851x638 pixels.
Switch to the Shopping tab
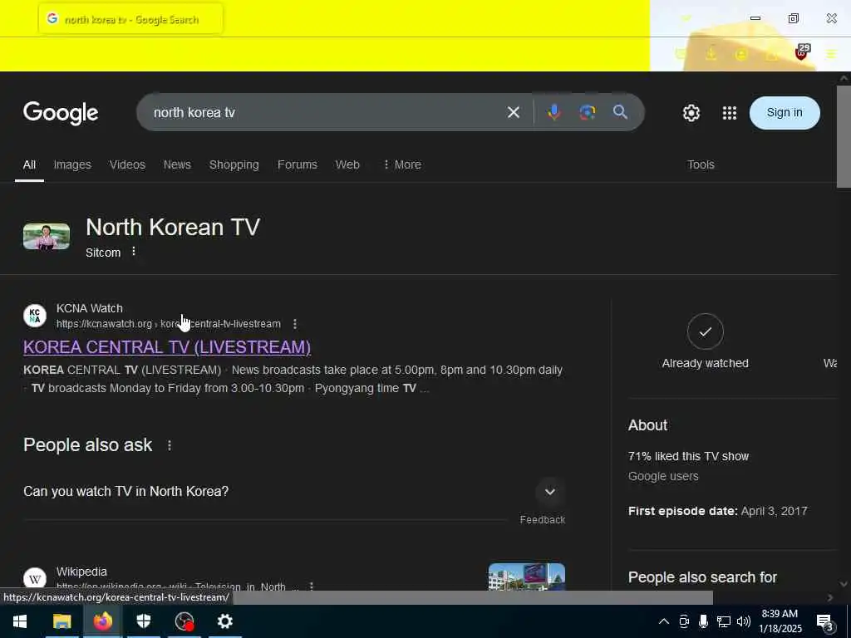pyautogui.click(x=234, y=165)
